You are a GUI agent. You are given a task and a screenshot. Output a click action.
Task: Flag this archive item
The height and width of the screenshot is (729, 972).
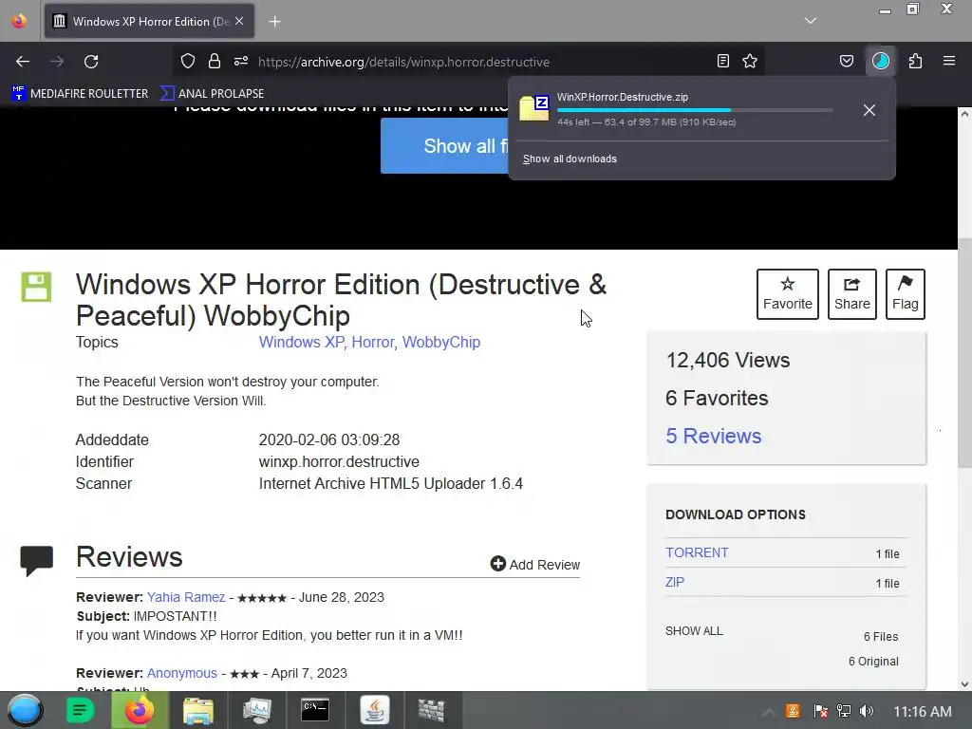(905, 294)
